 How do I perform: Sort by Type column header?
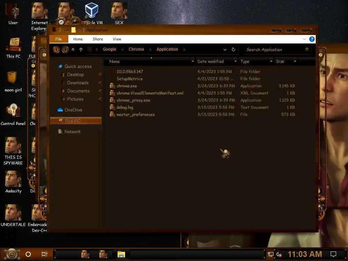point(245,62)
